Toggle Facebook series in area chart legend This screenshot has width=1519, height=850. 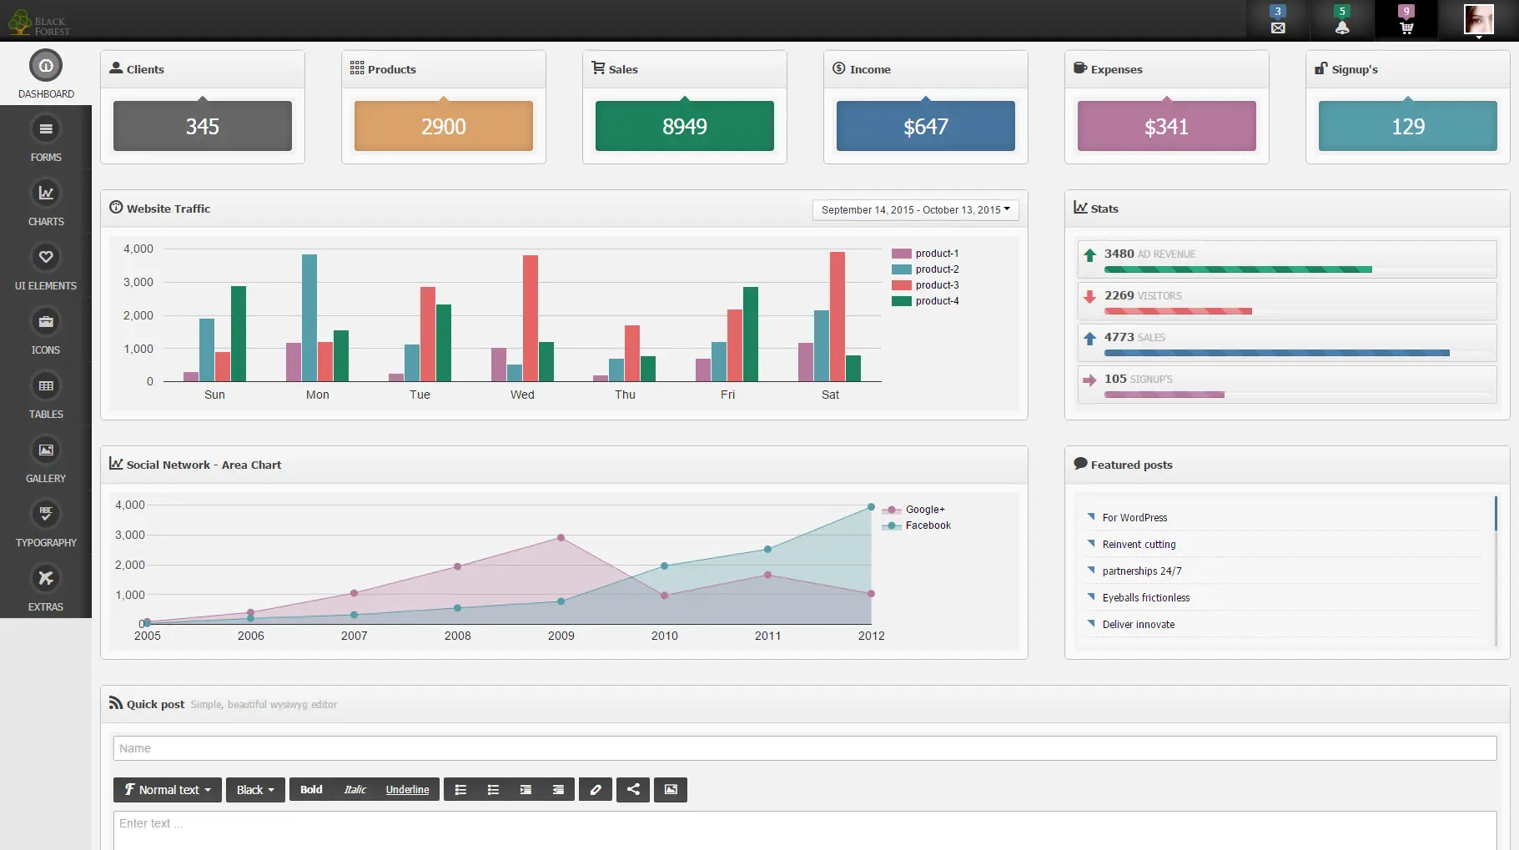pyautogui.click(x=917, y=526)
